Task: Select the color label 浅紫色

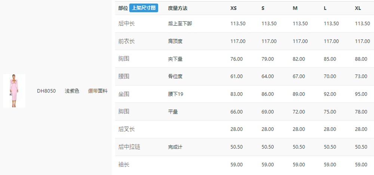Action: pyautogui.click(x=72, y=91)
